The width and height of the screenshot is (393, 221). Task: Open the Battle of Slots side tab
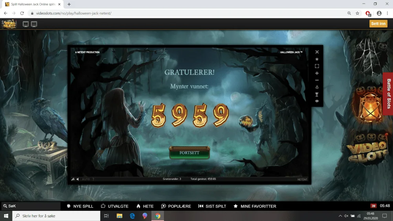click(389, 93)
